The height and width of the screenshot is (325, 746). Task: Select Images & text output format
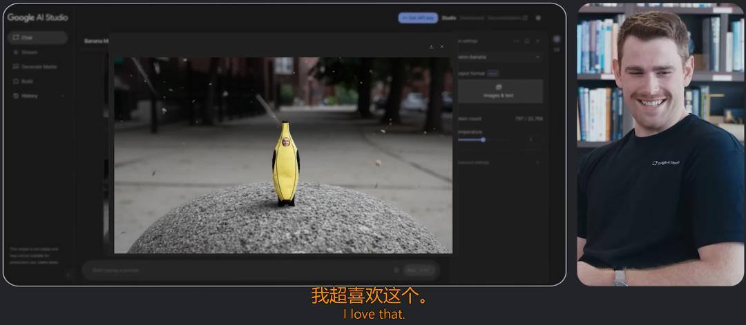click(x=499, y=91)
